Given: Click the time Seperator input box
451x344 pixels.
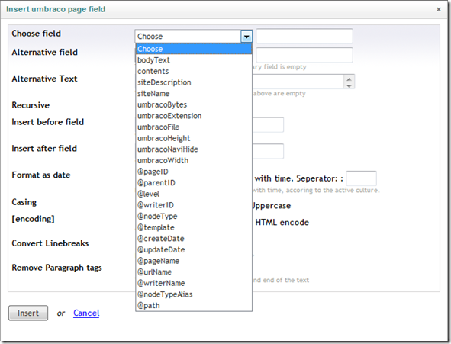Looking at the screenshot, I should pos(361,178).
